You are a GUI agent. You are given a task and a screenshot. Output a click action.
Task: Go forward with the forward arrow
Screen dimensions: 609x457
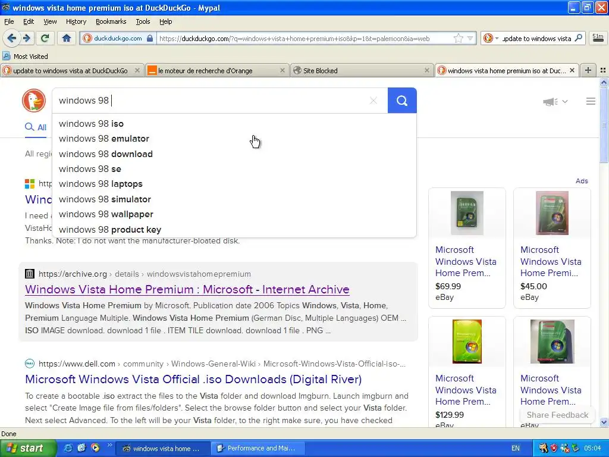pyautogui.click(x=26, y=38)
